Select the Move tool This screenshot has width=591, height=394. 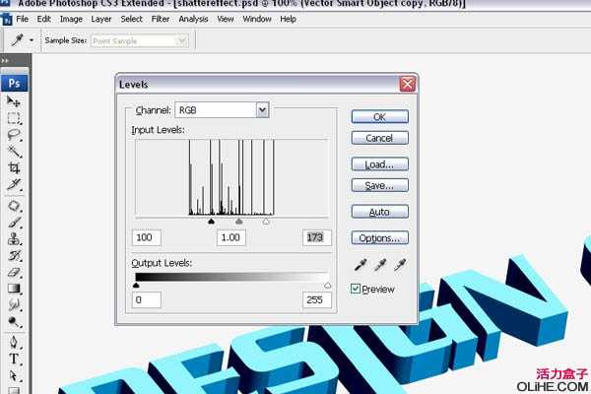click(14, 101)
